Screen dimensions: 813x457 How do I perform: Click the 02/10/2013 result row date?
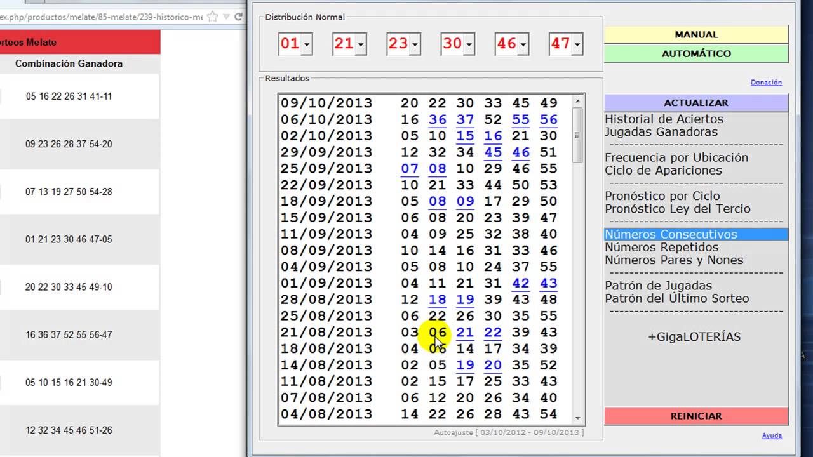326,136
